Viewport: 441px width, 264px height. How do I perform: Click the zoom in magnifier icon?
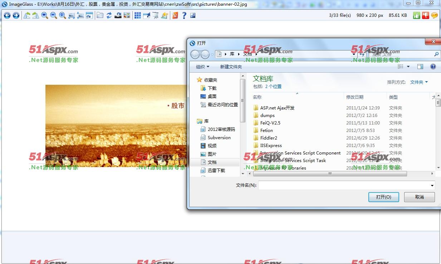(x=44, y=15)
